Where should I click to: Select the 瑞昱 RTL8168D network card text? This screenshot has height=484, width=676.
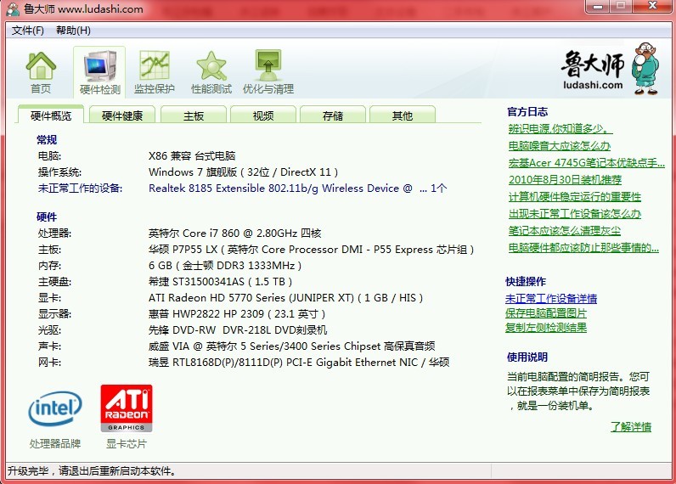(299, 363)
